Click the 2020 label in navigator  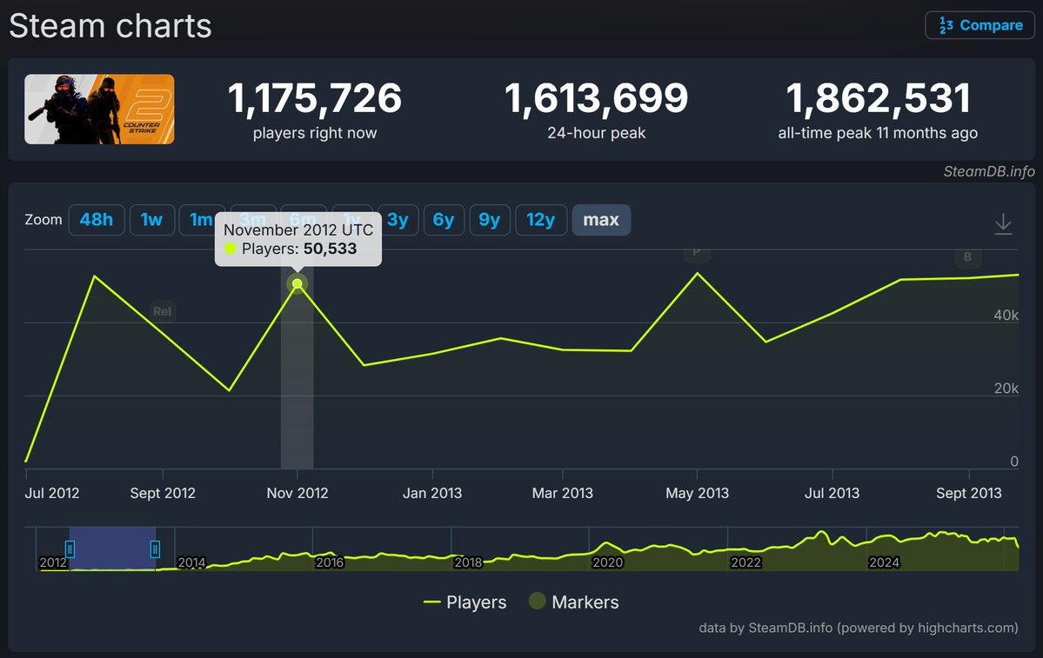(x=607, y=562)
